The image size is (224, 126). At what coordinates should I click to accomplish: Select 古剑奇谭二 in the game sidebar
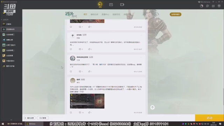[x=11, y=50]
